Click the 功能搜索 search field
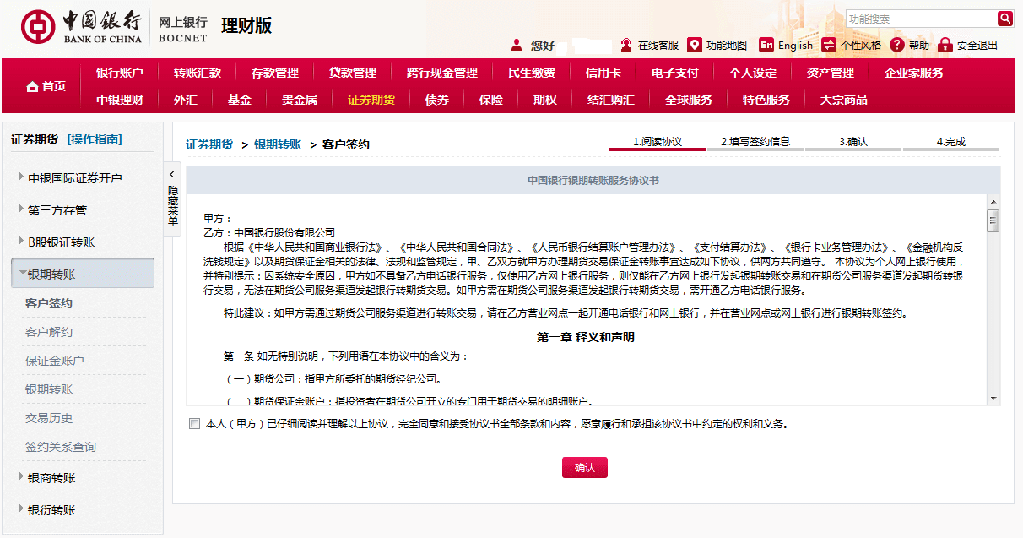This screenshot has height=538, width=1023. point(922,19)
